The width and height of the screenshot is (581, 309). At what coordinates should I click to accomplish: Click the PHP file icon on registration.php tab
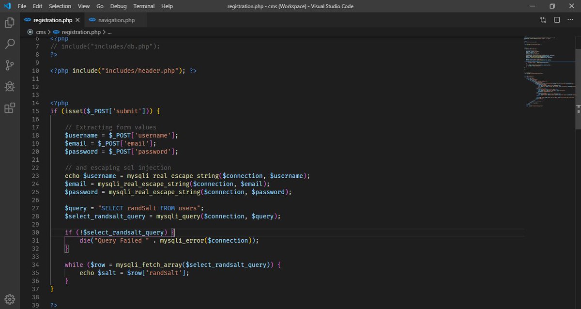(x=28, y=20)
